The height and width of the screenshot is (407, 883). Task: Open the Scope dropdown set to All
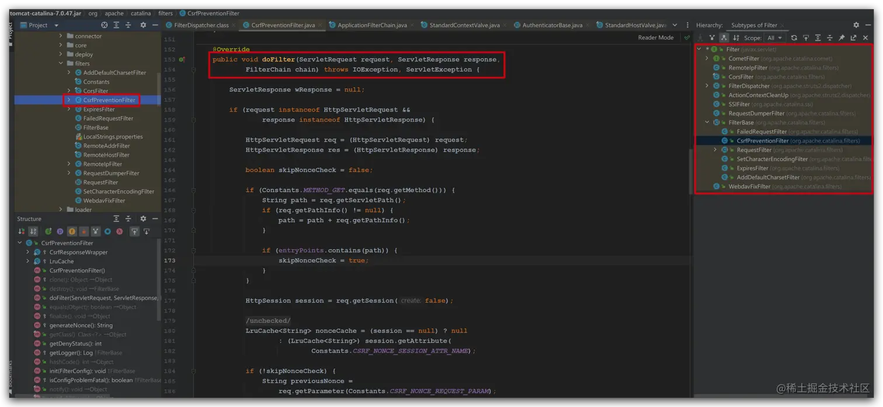(774, 38)
